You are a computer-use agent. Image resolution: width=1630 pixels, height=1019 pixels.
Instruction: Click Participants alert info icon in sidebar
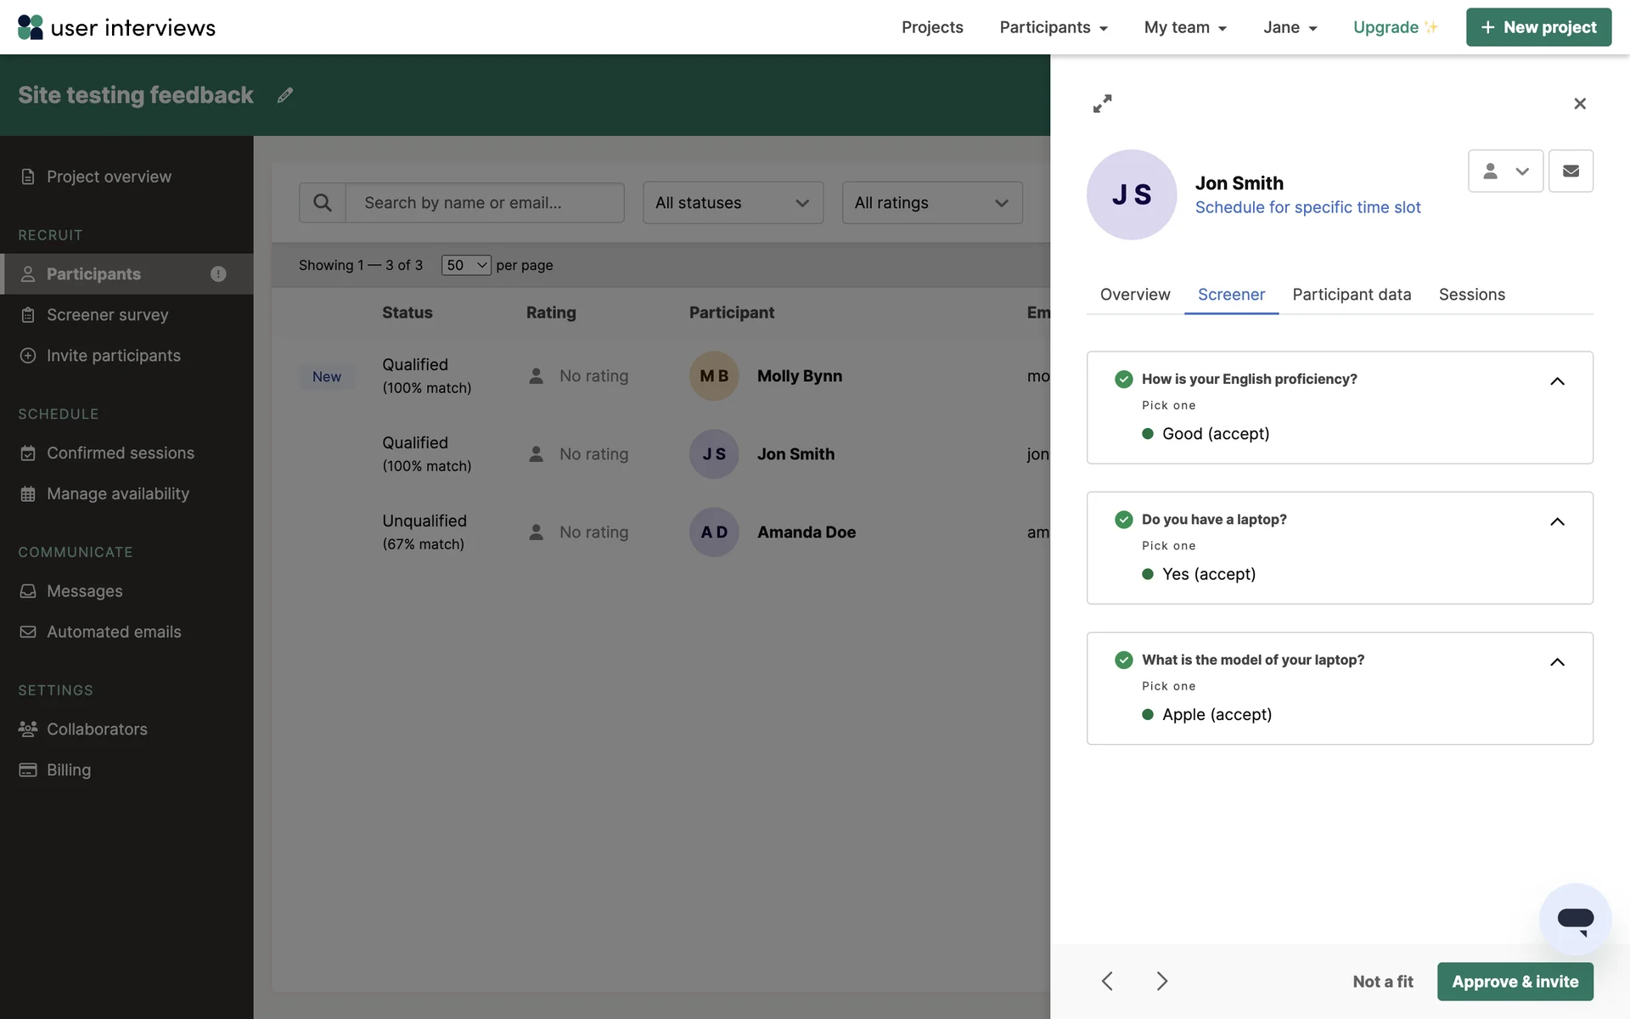click(x=218, y=274)
